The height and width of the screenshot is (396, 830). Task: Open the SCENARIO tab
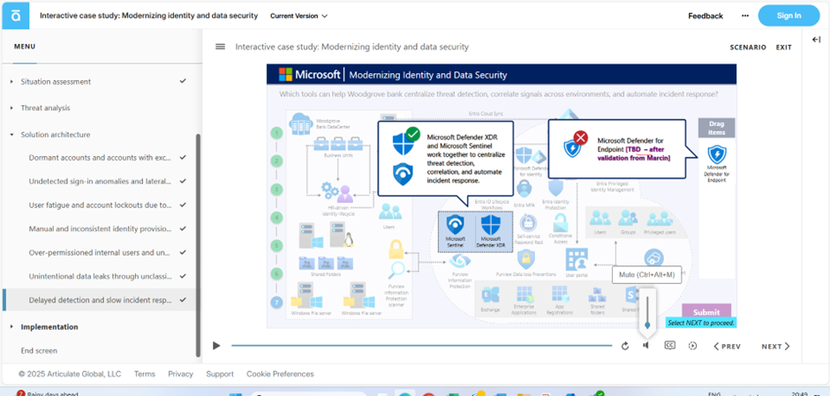[748, 47]
